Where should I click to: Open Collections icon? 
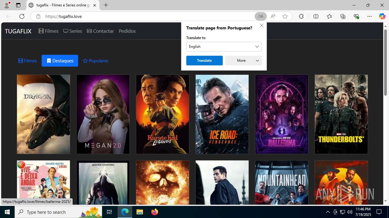click(343, 16)
